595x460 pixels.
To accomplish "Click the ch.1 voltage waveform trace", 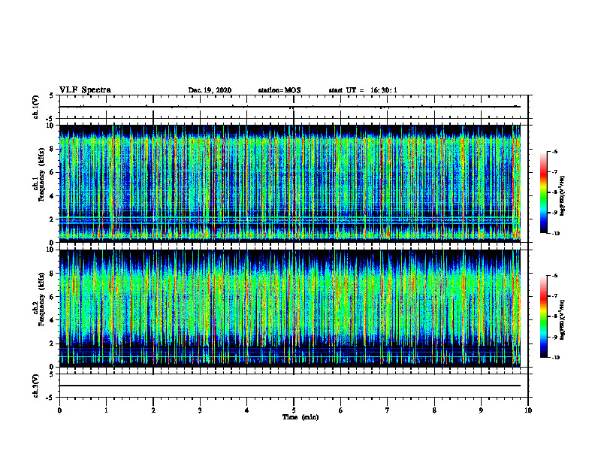I will [290, 107].
